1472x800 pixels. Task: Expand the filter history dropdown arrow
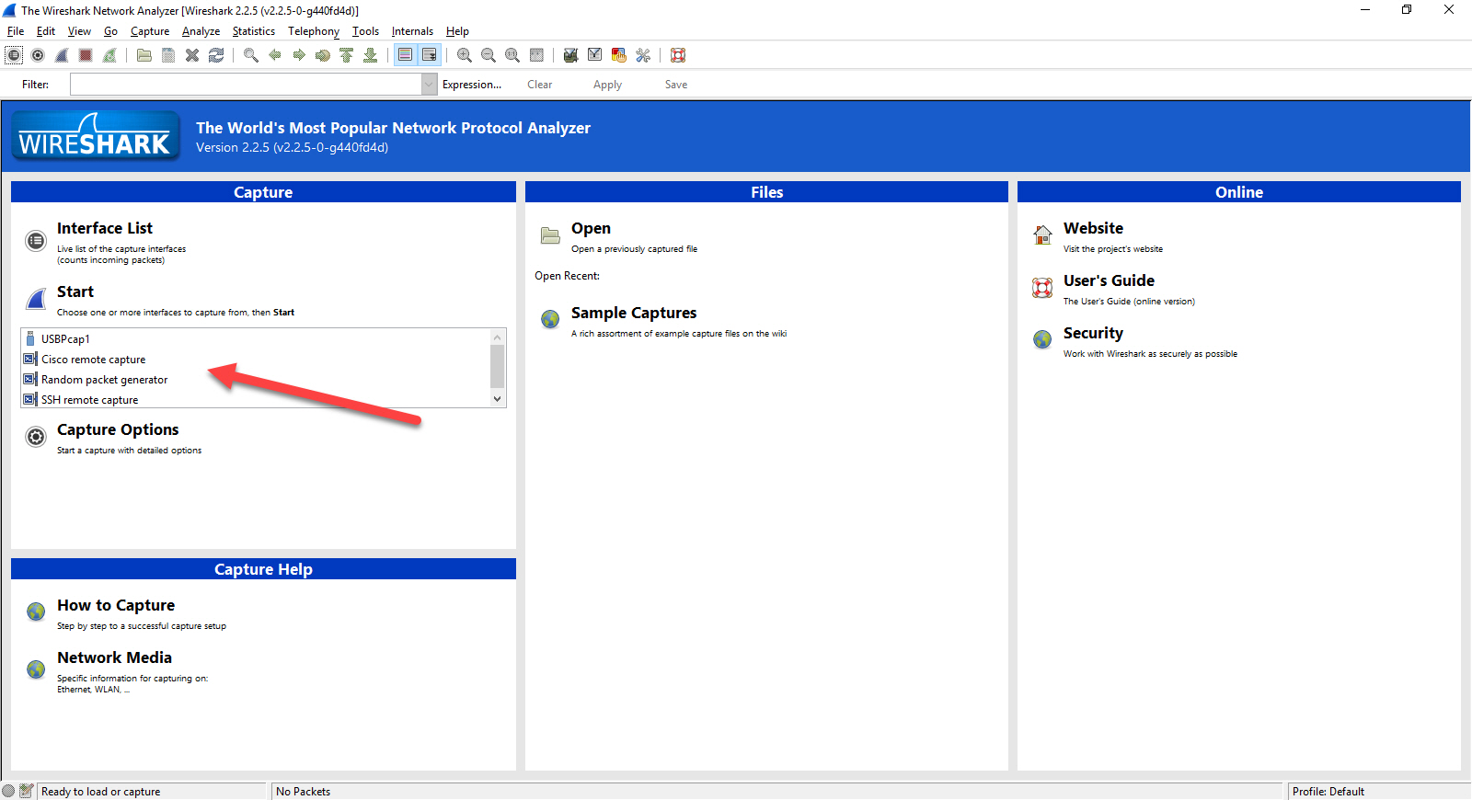pyautogui.click(x=429, y=85)
